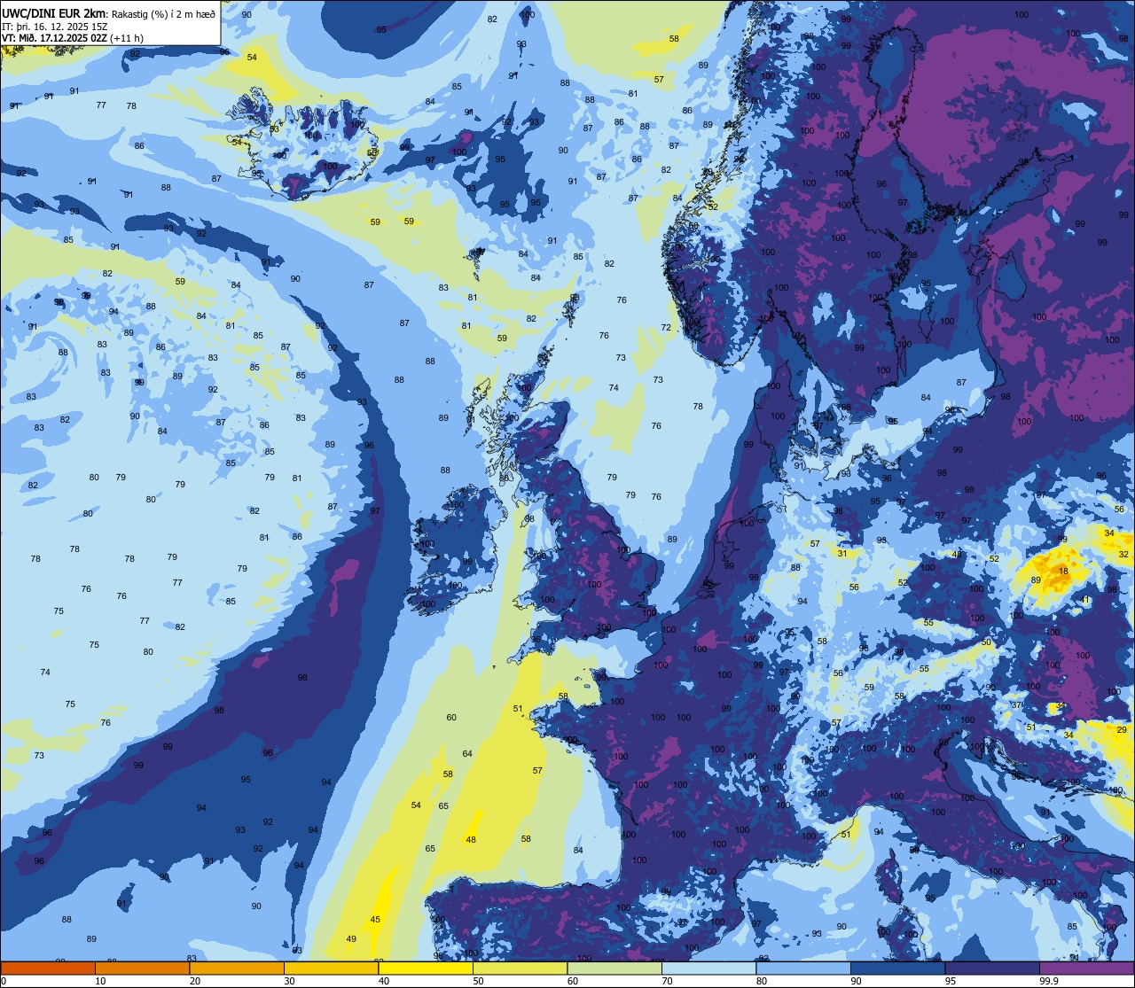Click the legend tick label "70" under the colour bar

tap(667, 981)
